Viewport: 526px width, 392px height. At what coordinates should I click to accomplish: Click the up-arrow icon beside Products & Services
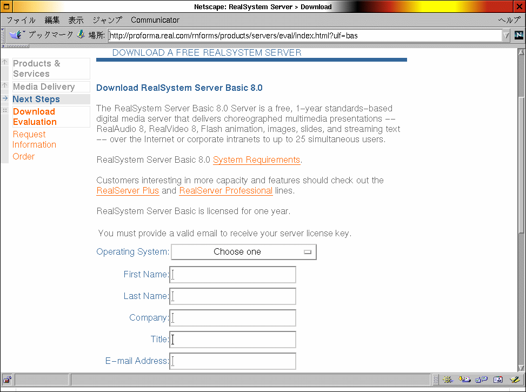[x=5, y=62]
